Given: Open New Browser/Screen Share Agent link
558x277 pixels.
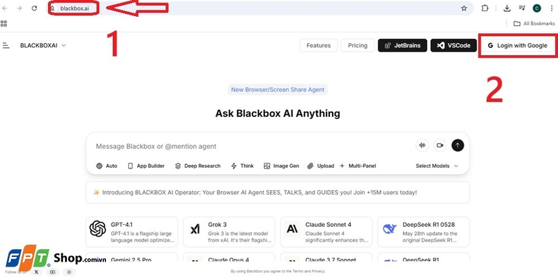Looking at the screenshot, I should [x=278, y=90].
